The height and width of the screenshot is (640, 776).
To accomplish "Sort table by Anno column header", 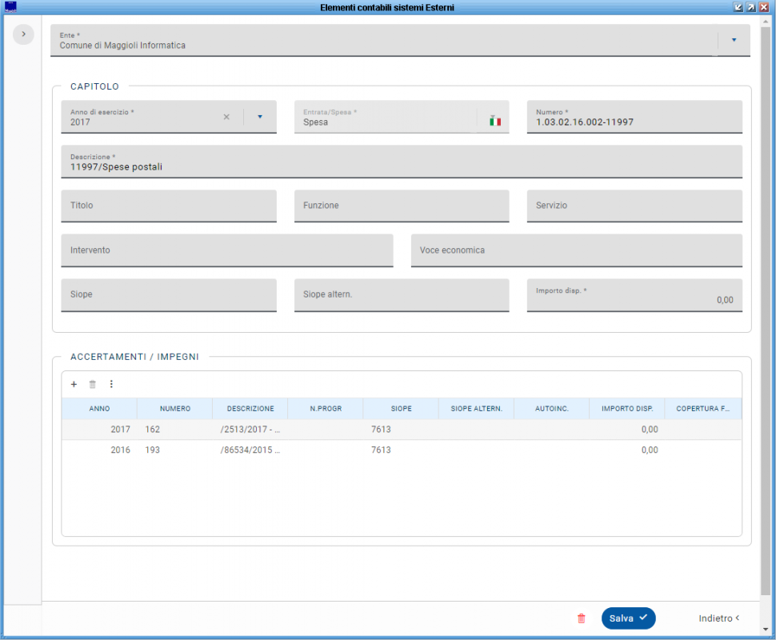I will pos(99,409).
